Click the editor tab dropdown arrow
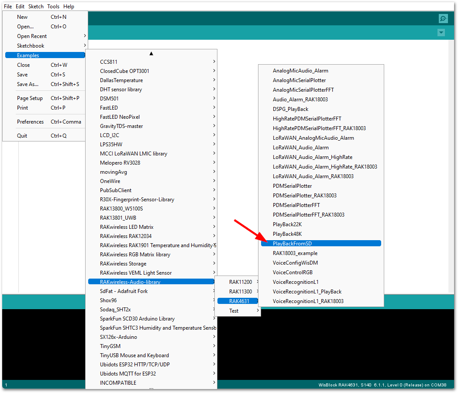The height and width of the screenshot is (393, 458). (441, 32)
